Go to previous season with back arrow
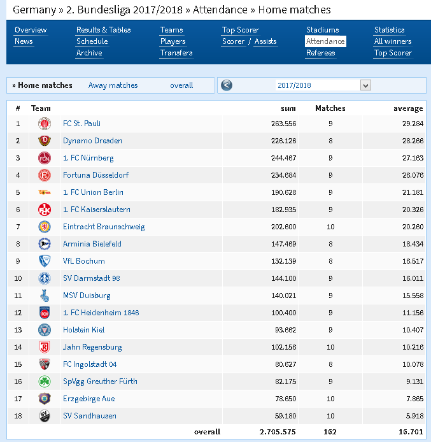The width and height of the screenshot is (431, 442). pos(227,85)
